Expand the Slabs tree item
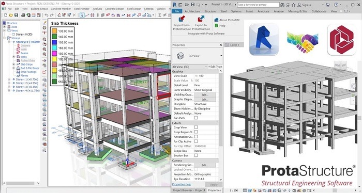 coord(13,57)
